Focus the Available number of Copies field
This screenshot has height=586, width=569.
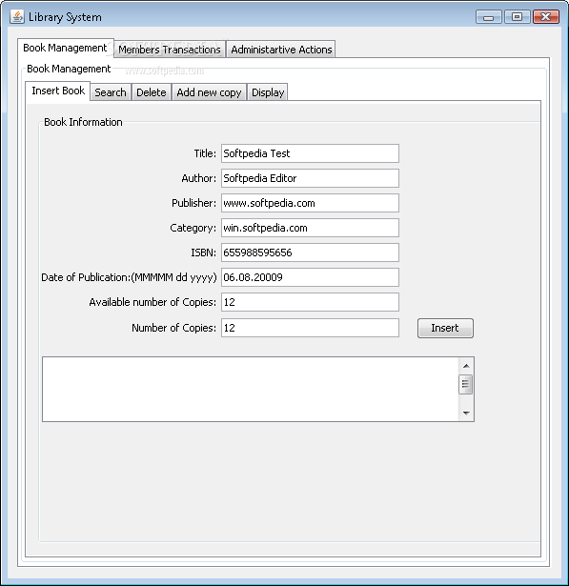click(x=310, y=302)
